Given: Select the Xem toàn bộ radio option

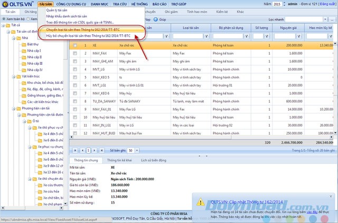Looking at the screenshot, I should pyautogui.click(x=3, y=18).
